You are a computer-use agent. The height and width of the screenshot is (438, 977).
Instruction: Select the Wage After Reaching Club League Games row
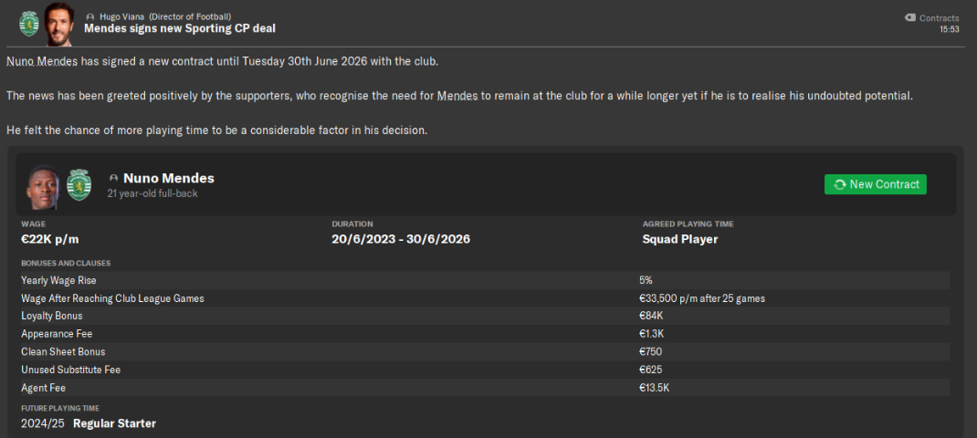coord(485,298)
